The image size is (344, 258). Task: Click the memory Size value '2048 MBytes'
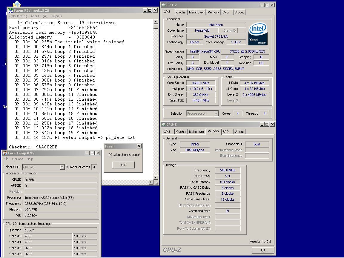click(x=195, y=150)
